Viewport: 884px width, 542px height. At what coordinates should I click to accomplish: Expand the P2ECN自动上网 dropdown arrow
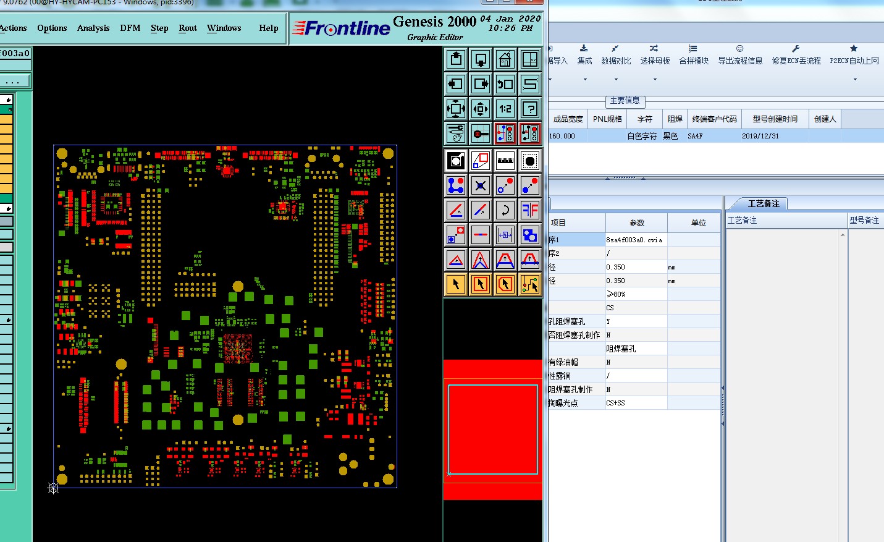(855, 79)
